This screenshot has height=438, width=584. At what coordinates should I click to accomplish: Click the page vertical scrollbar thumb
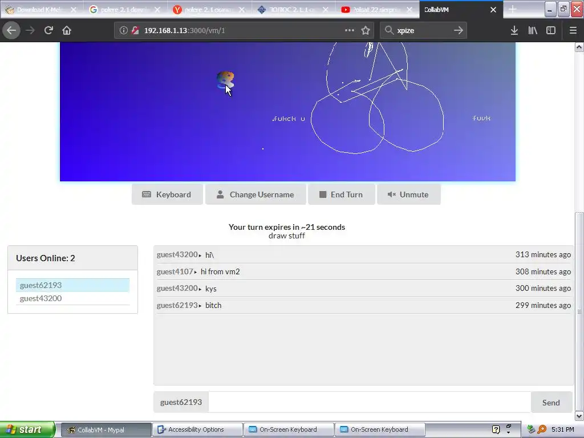[x=579, y=311]
